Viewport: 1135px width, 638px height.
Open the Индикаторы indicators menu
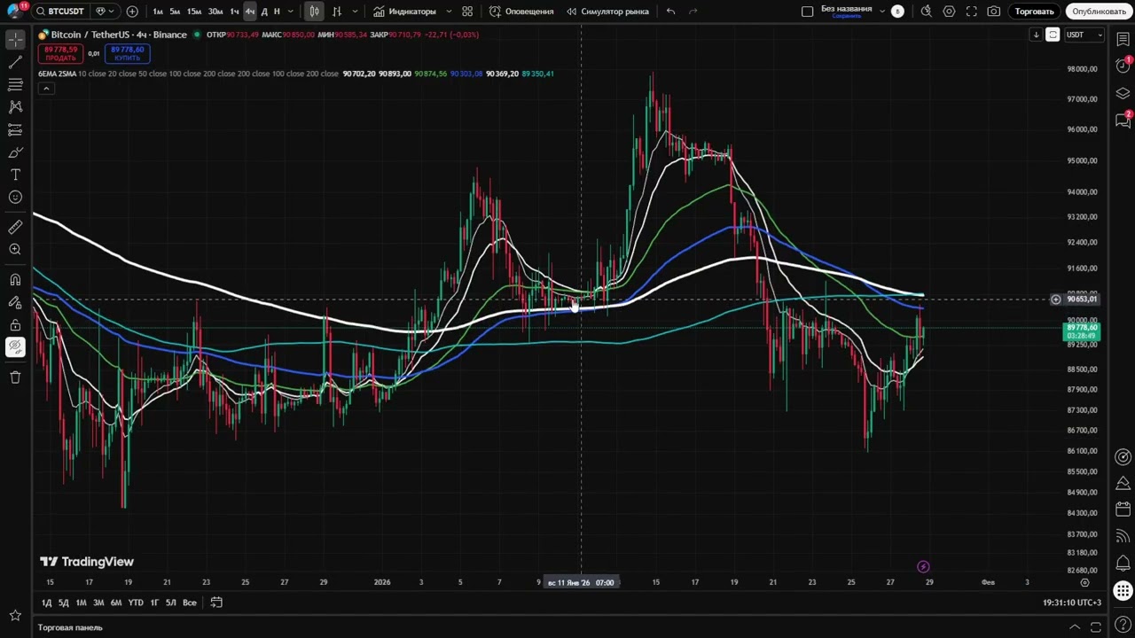click(x=404, y=12)
